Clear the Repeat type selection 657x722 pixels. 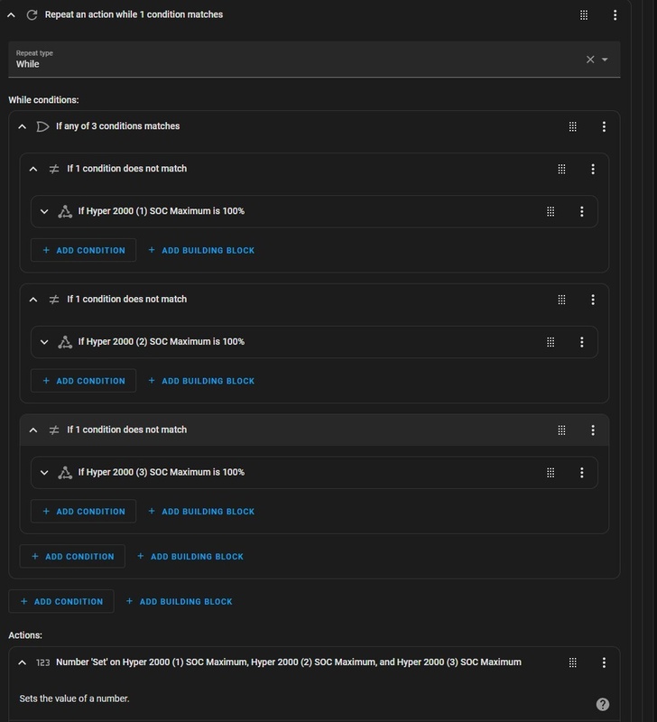click(590, 60)
